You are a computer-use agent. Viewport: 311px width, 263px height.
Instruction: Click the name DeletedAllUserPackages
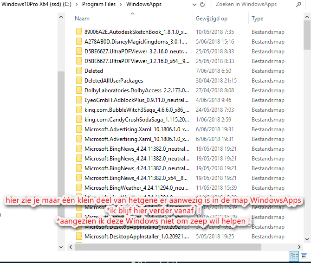pyautogui.click(x=114, y=80)
